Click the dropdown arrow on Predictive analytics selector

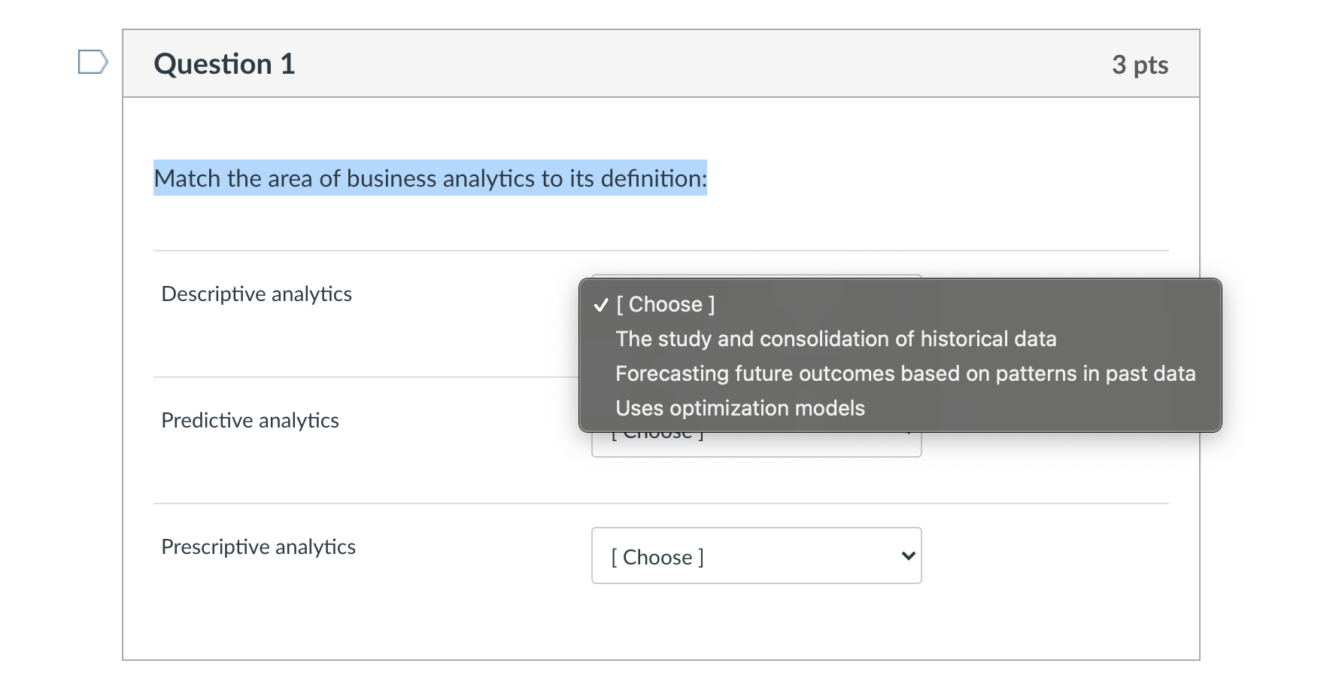tap(906, 431)
